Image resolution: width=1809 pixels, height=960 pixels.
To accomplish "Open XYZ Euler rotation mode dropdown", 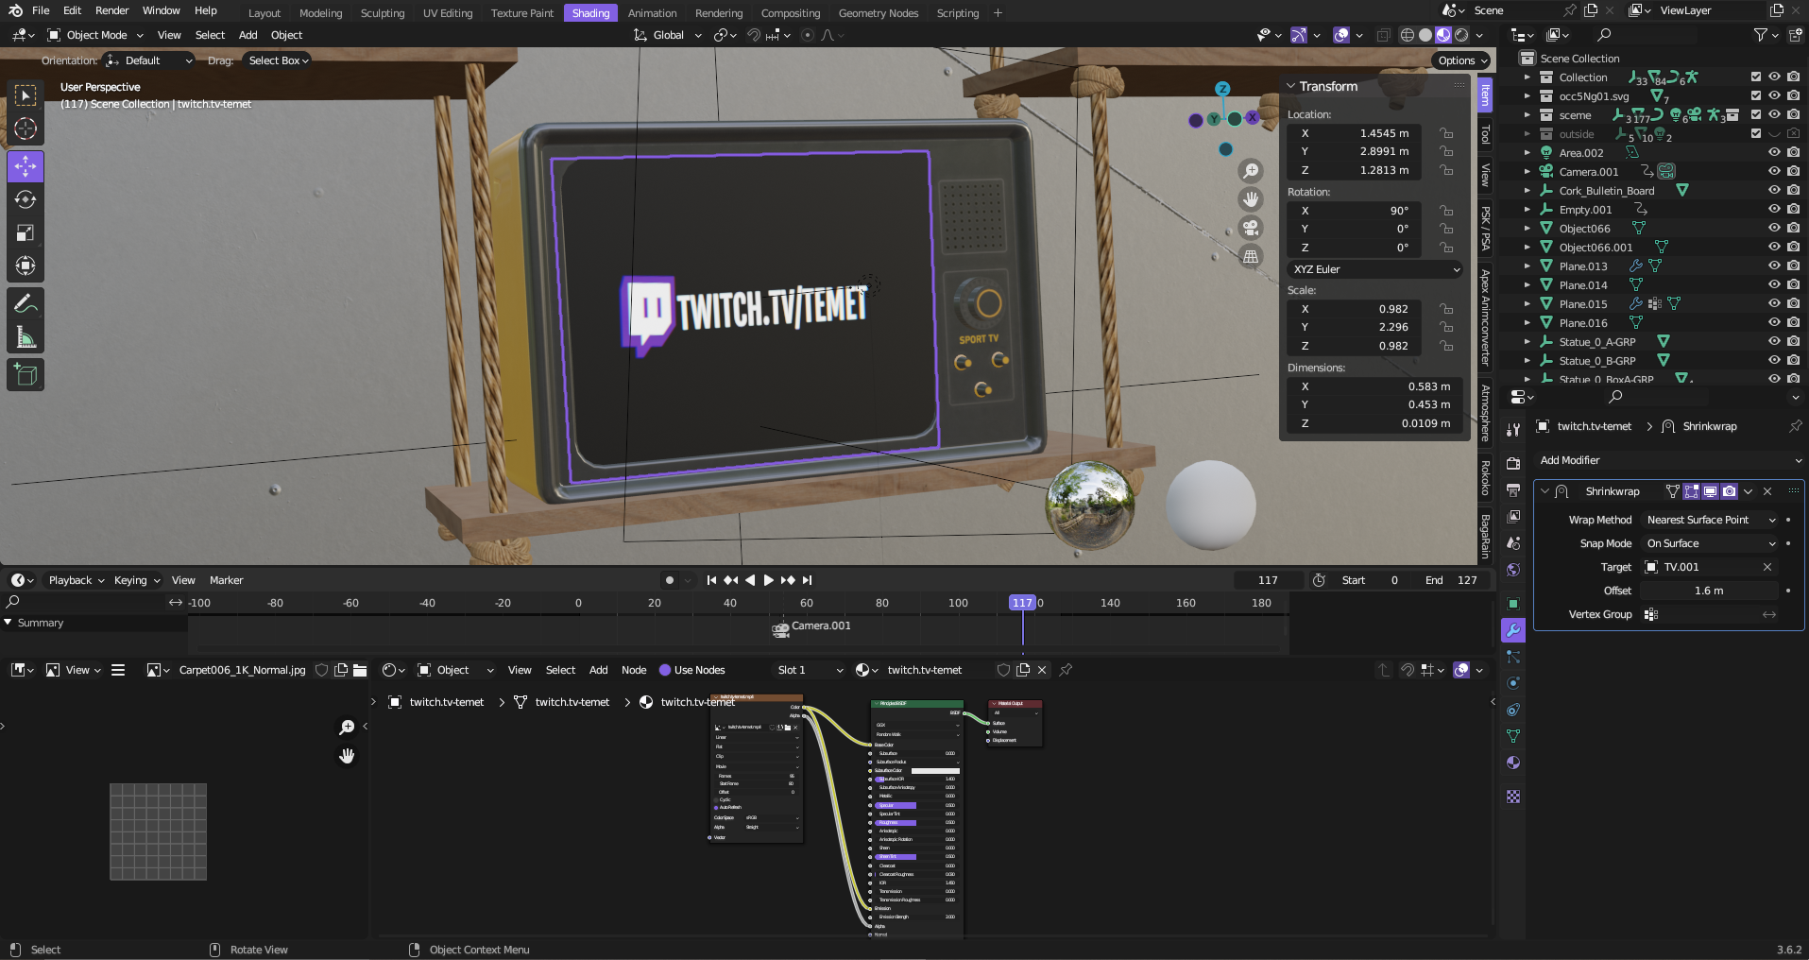I will pyautogui.click(x=1374, y=269).
